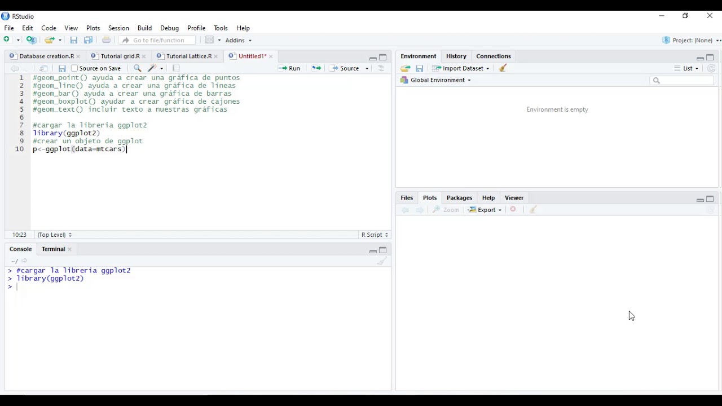Click the Save all documents icon
Viewport: 722px width, 406px height.
pyautogui.click(x=88, y=40)
